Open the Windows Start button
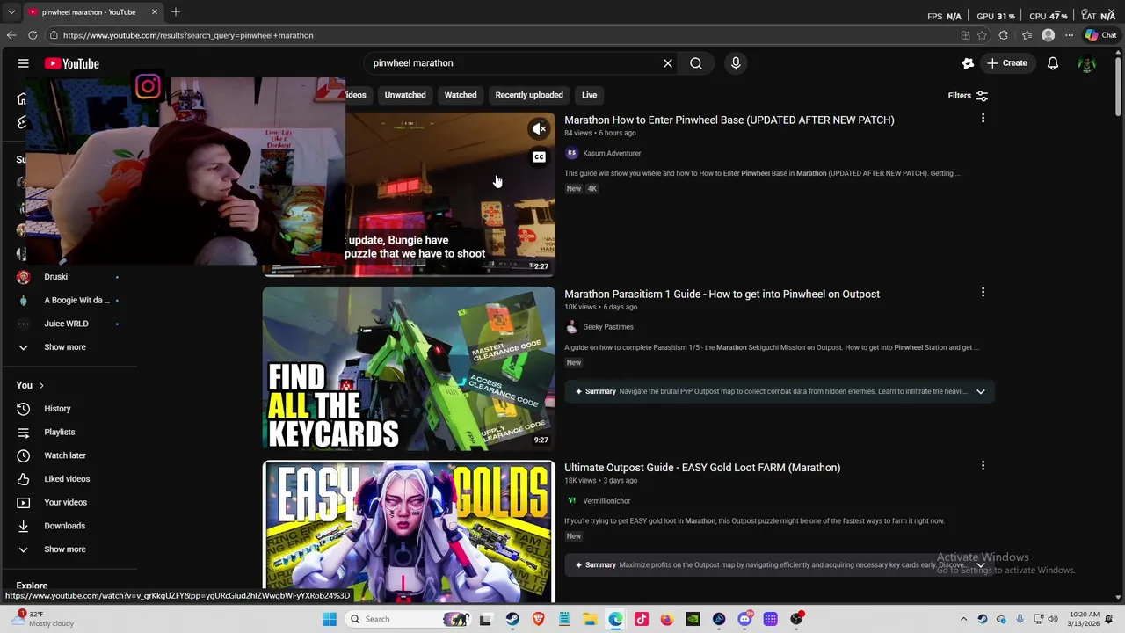This screenshot has height=633, width=1125. [x=330, y=619]
